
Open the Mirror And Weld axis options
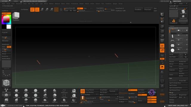(97, 94)
